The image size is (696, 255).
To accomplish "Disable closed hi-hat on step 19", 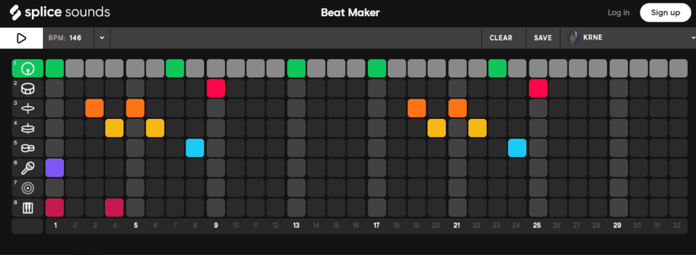I will (417, 108).
